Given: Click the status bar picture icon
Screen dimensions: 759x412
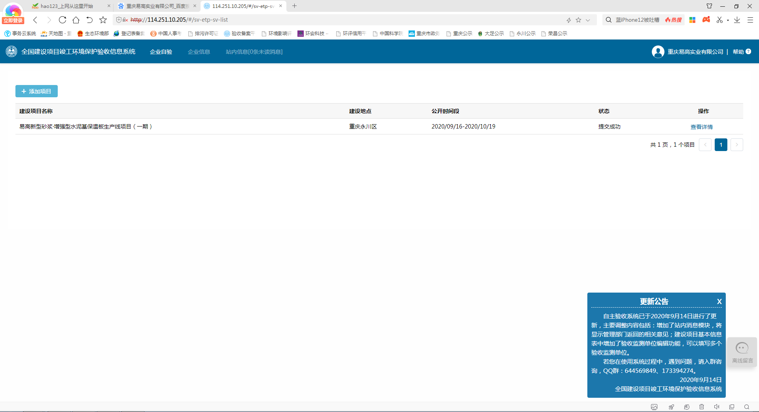Looking at the screenshot, I should 654,407.
